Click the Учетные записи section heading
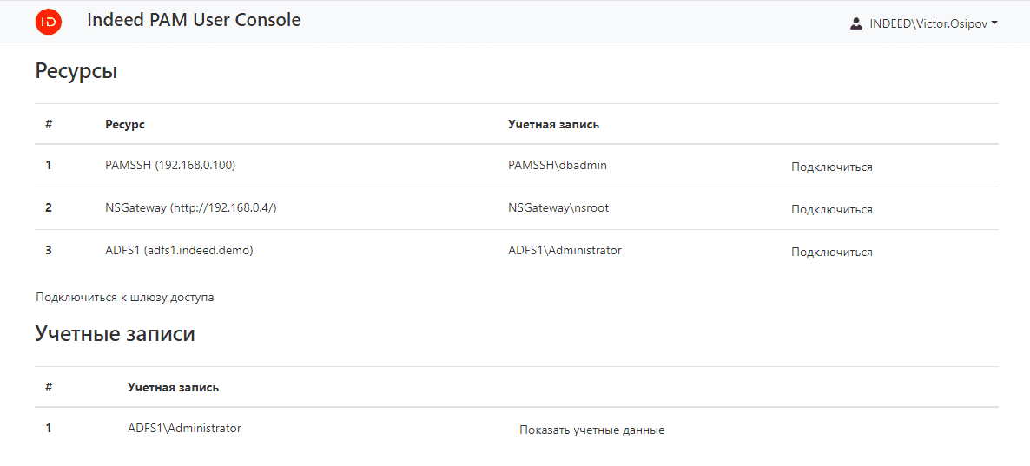 click(115, 333)
